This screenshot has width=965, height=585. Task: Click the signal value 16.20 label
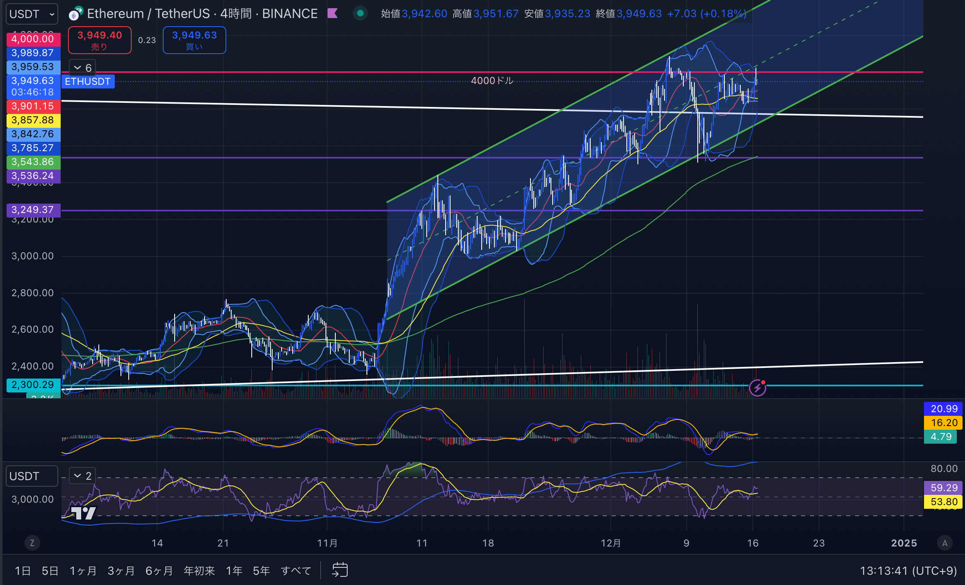tap(943, 423)
